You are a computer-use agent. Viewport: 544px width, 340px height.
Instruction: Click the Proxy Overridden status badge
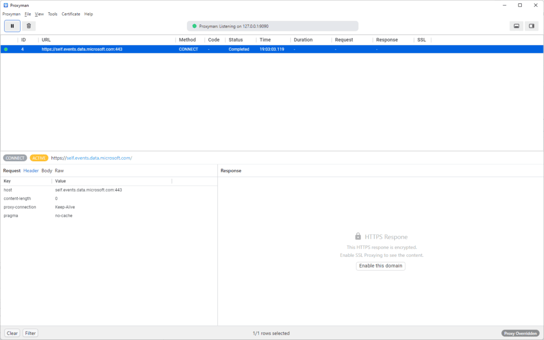tap(520, 333)
